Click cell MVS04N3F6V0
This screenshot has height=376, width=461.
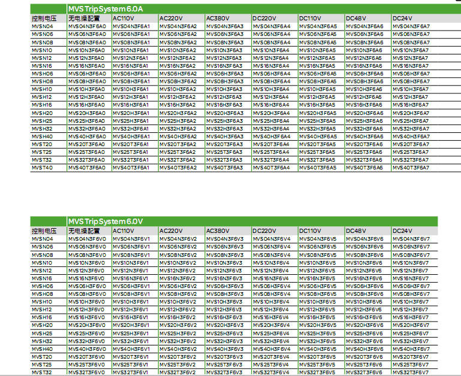coord(86,239)
